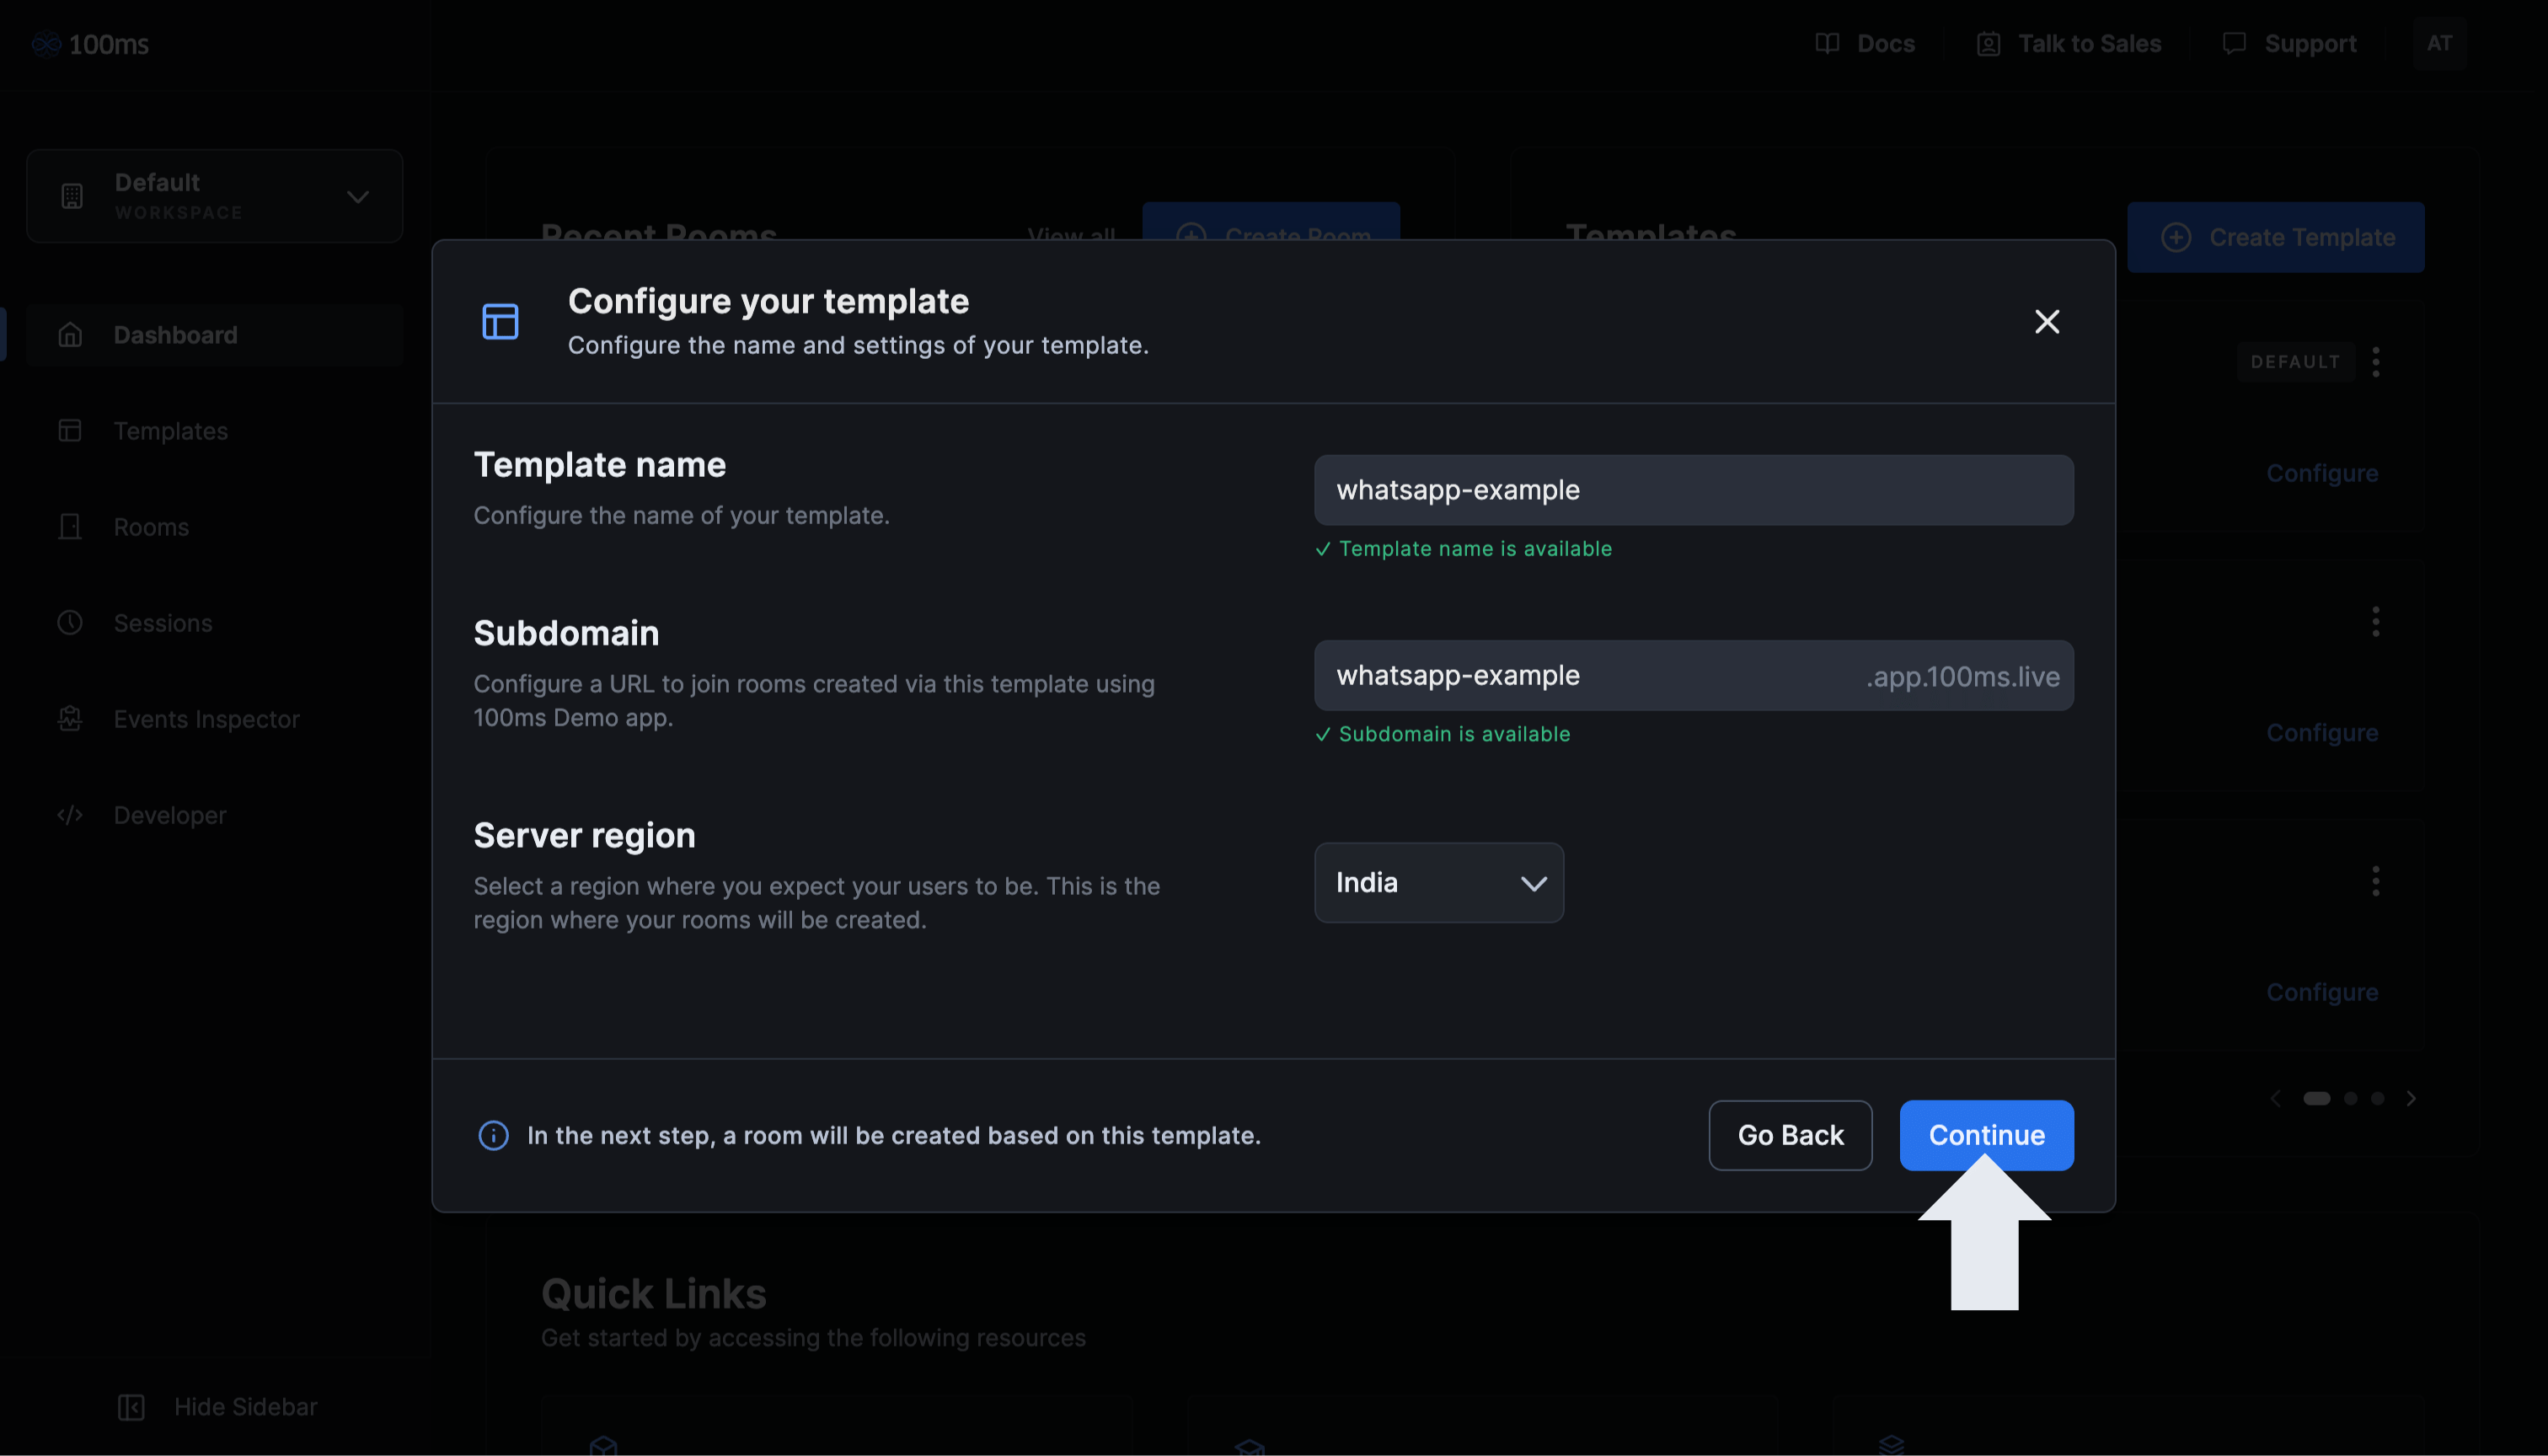Click the DEFAULT badge in Templates panel
2548x1456 pixels.
click(x=2295, y=362)
